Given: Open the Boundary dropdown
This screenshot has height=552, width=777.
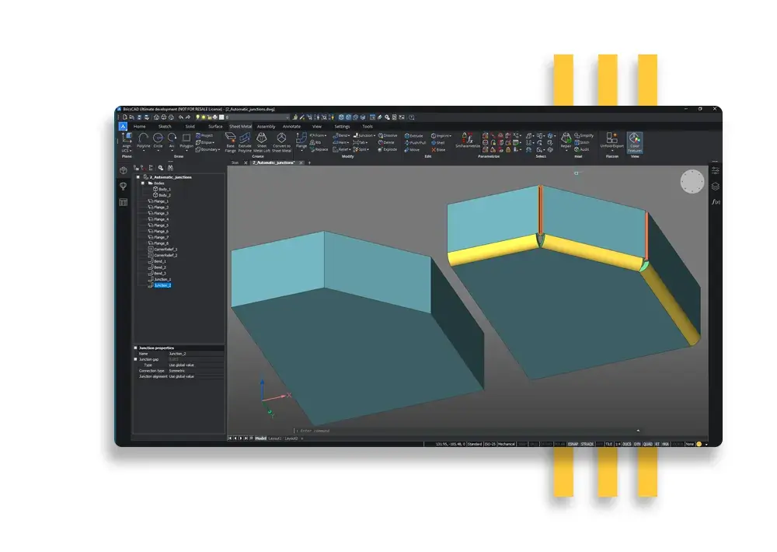Looking at the screenshot, I should click(x=207, y=149).
